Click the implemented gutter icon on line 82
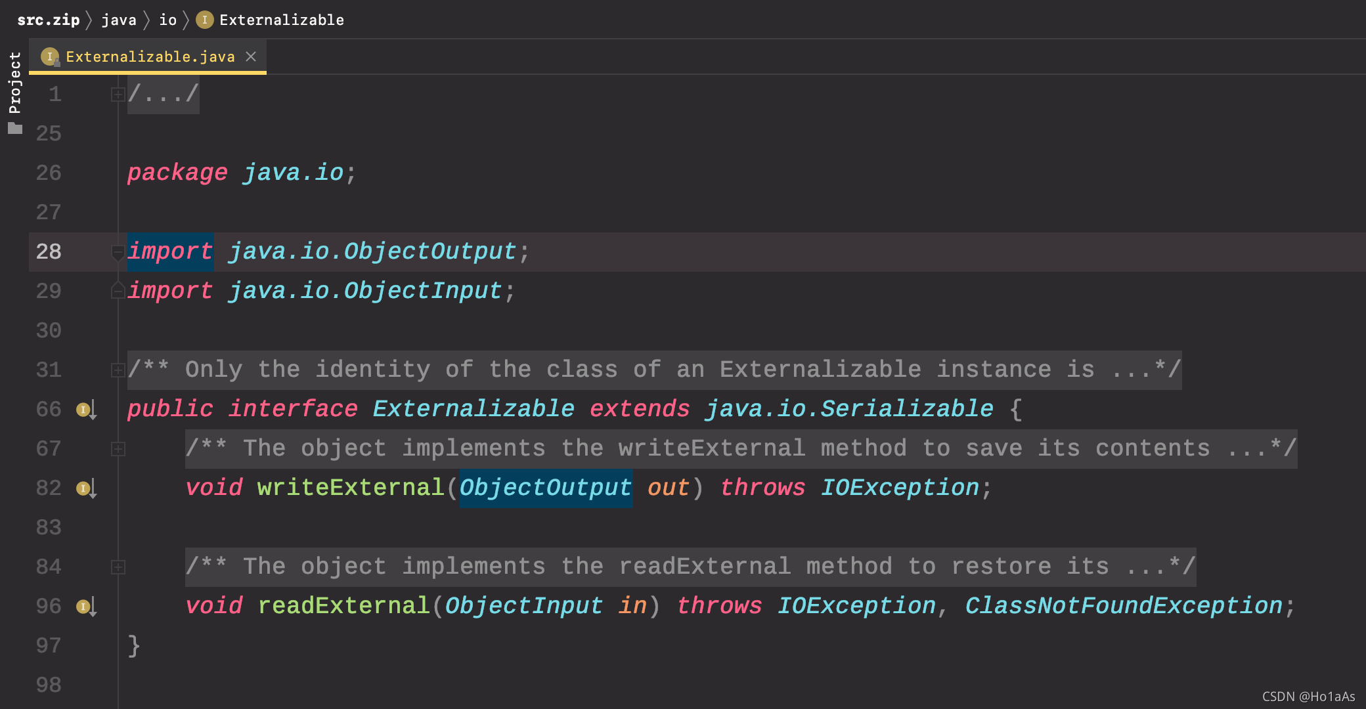 87,488
